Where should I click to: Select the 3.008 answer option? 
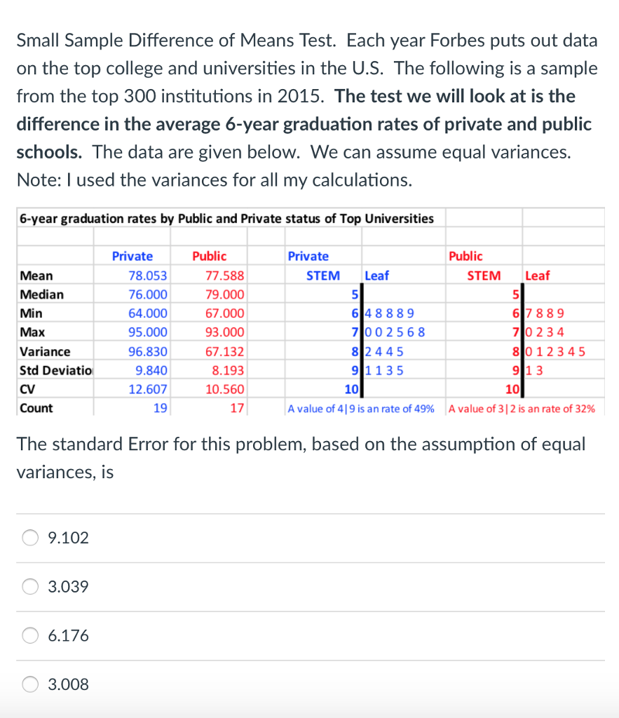[x=29, y=684]
